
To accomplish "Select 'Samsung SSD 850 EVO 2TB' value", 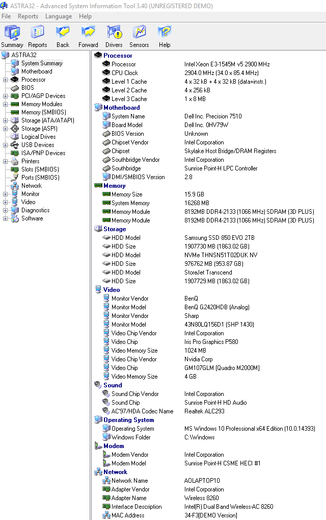I will [220, 238].
